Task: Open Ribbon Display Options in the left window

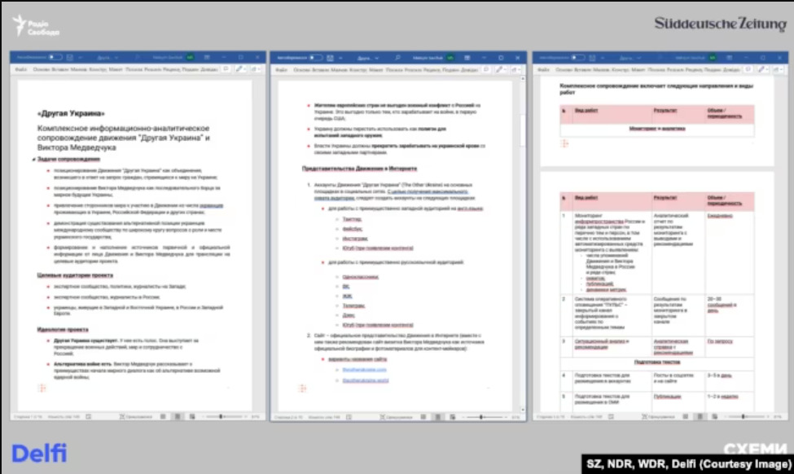Action: [207, 57]
